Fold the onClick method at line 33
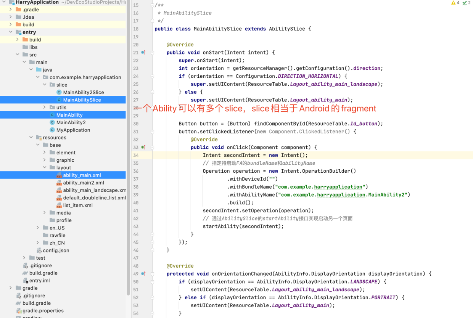The height and width of the screenshot is (318, 473). 152,148
